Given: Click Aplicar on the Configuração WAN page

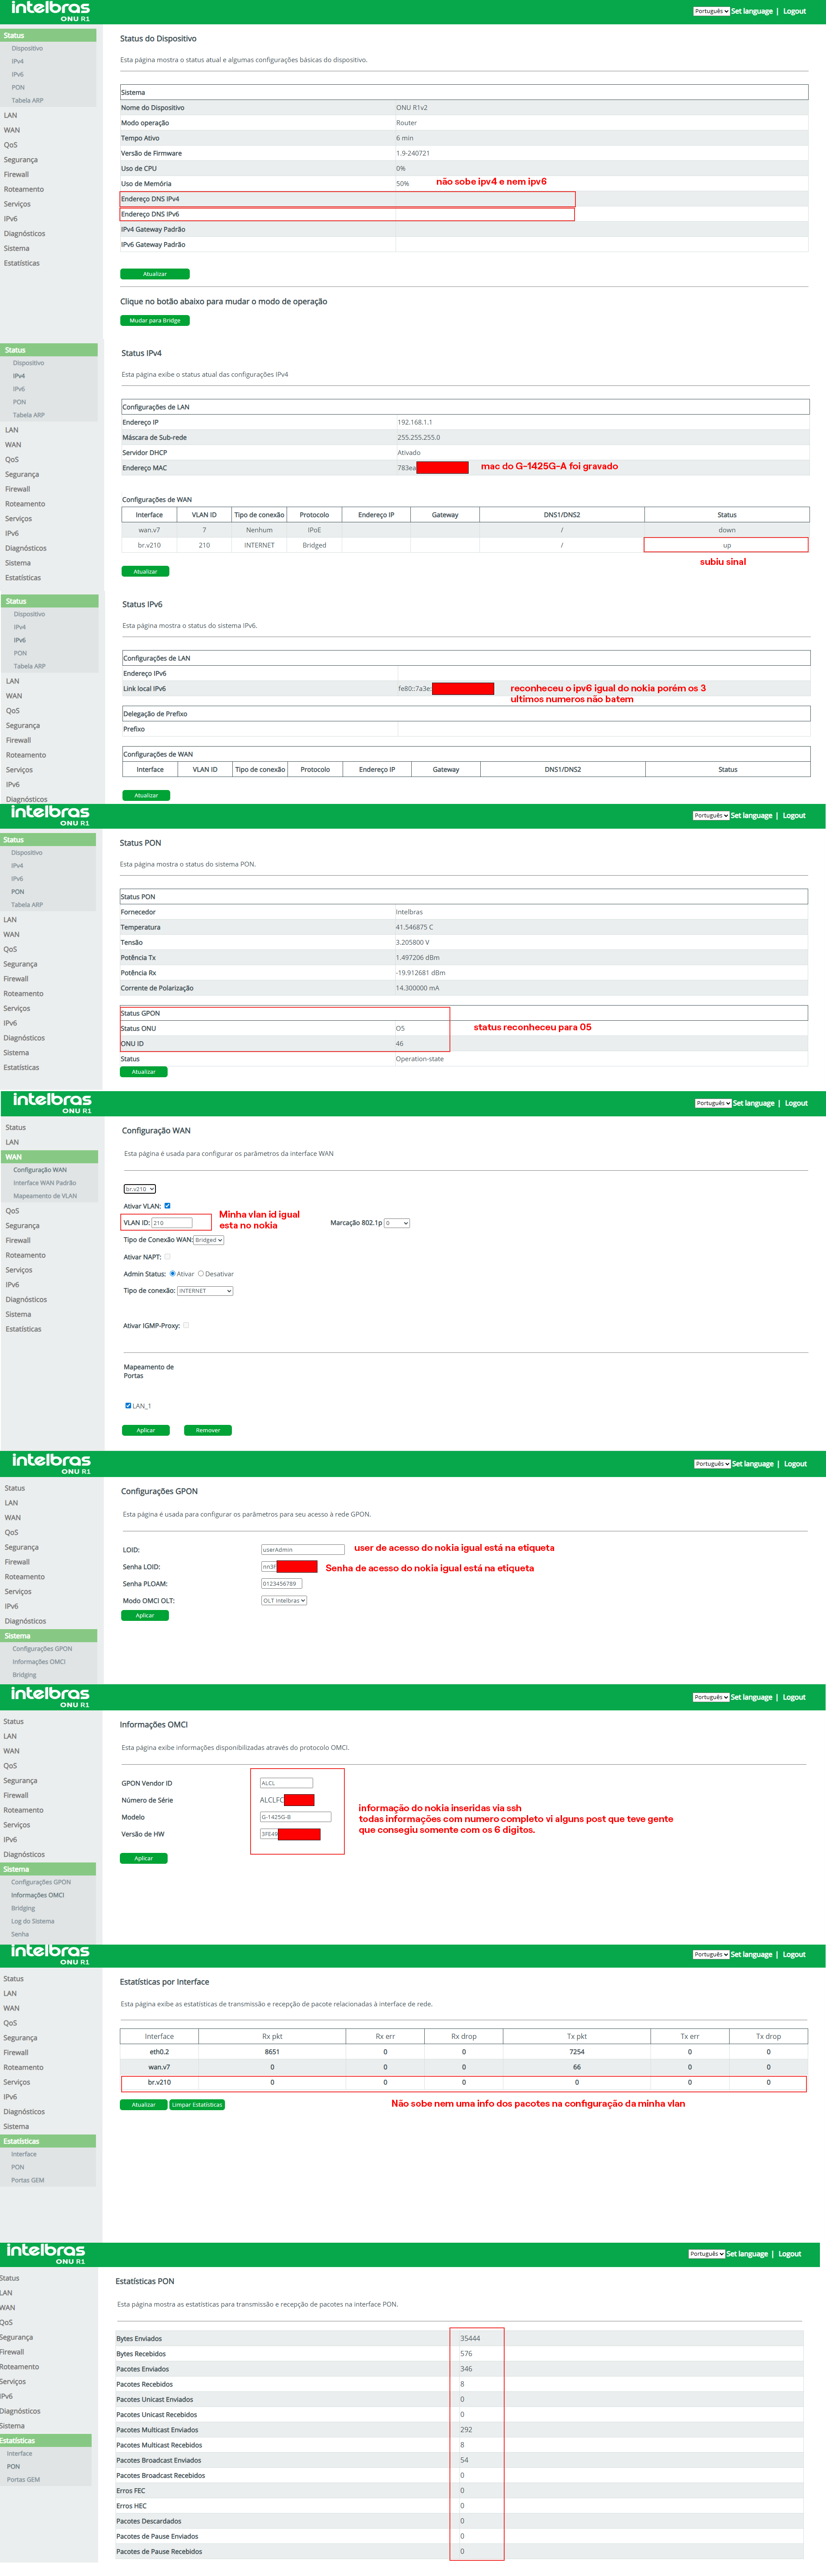Looking at the screenshot, I should point(146,1430).
